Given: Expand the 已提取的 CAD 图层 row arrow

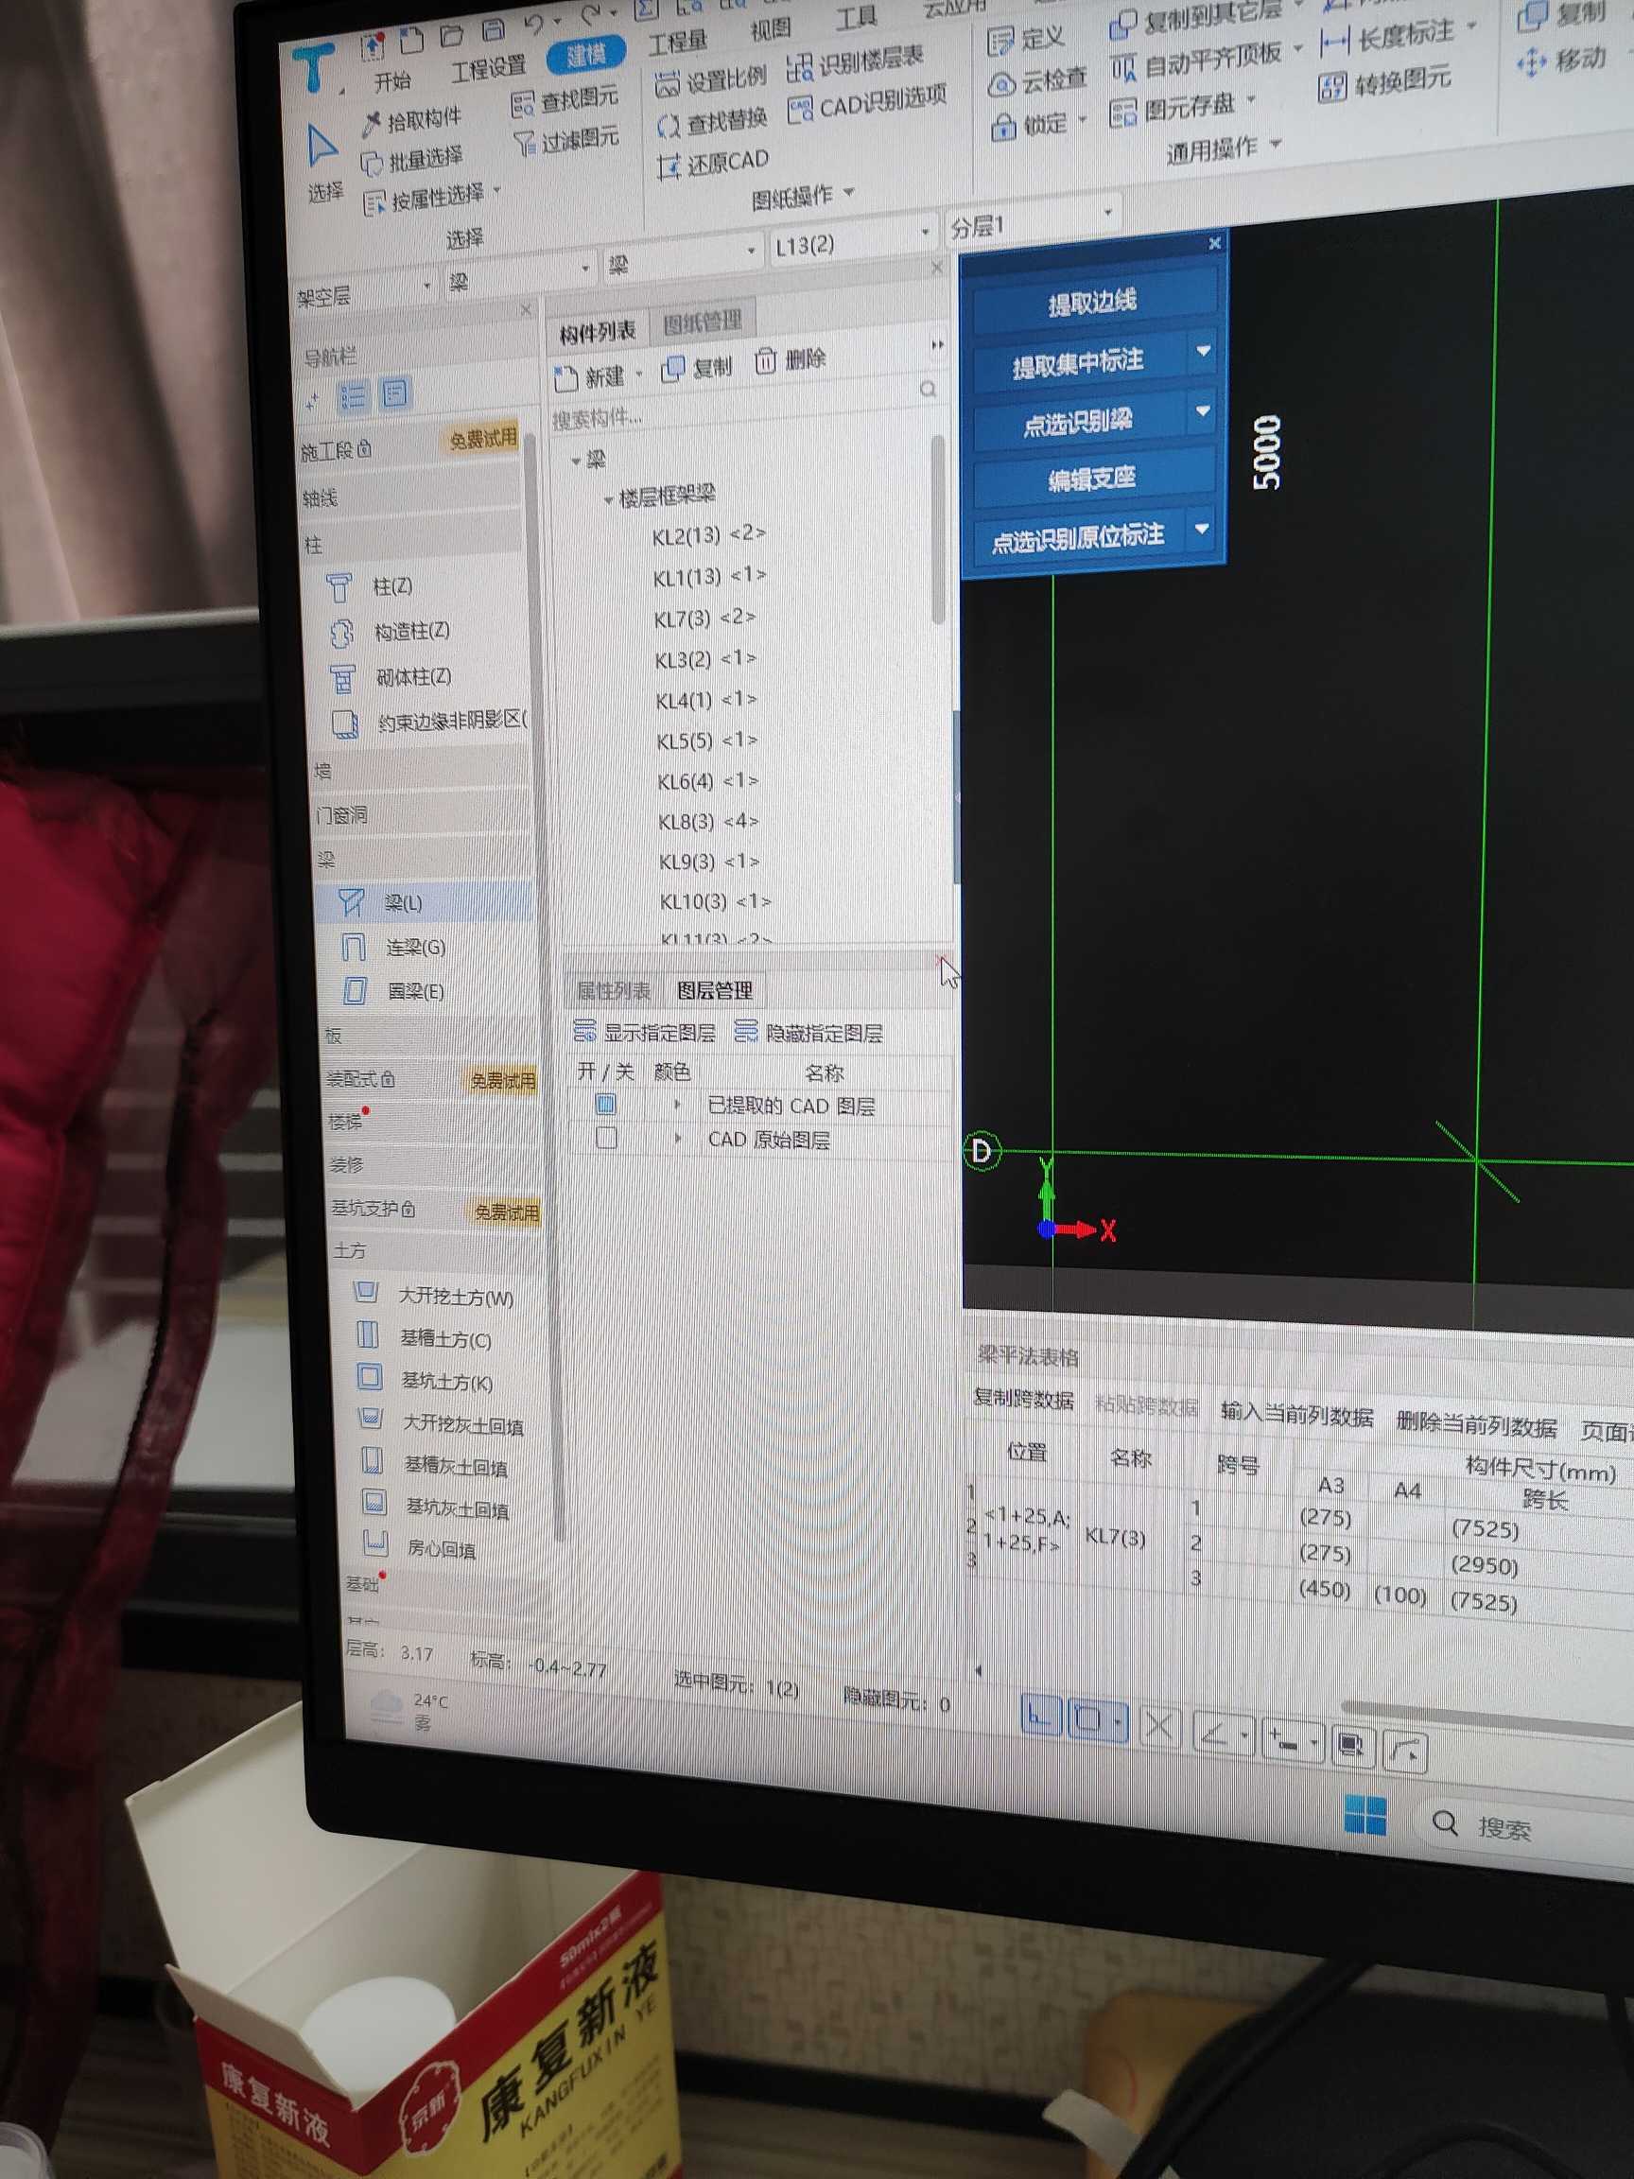Looking at the screenshot, I should [x=678, y=1106].
